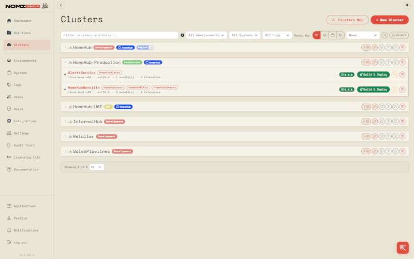This screenshot has width=414, height=259.
Task: Click Build & Deploy for AlertsService
Action: pos(373,75)
